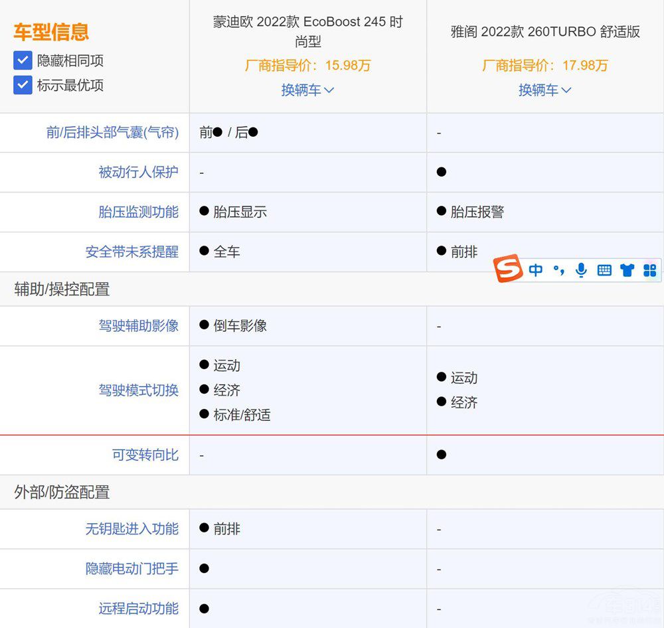The width and height of the screenshot is (664, 628).
Task: Select the 外部/防盗配置 section header
Action: [x=62, y=493]
